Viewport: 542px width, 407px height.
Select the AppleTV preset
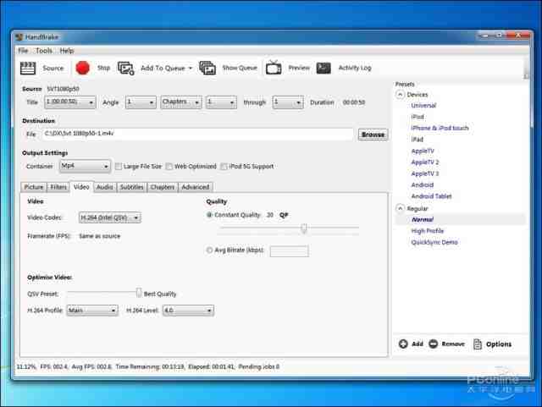click(x=423, y=151)
